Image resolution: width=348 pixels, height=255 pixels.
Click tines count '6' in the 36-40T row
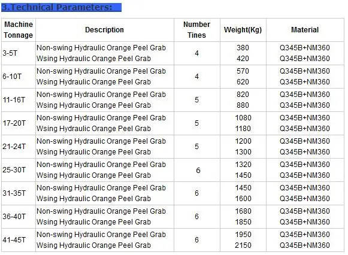click(x=196, y=217)
